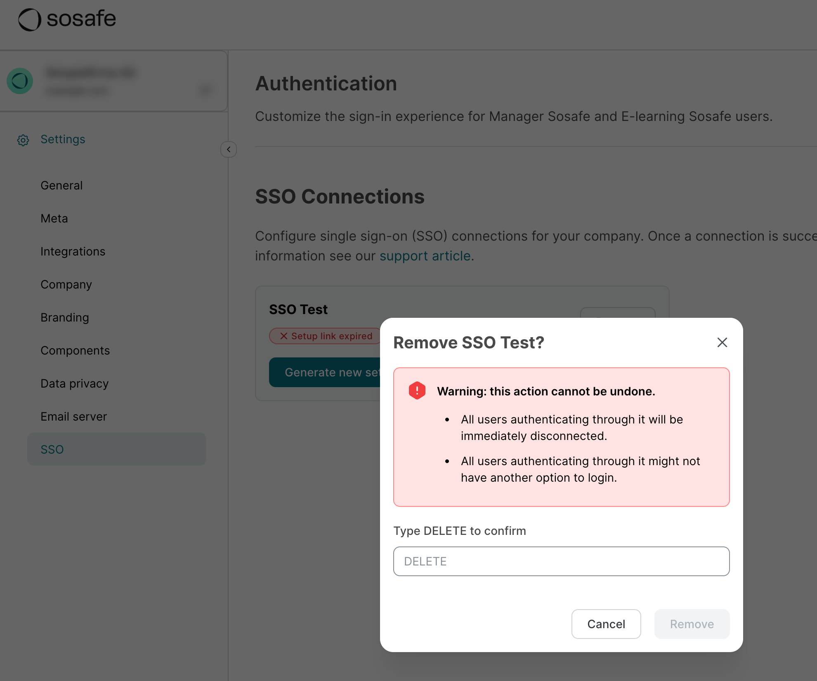817x681 pixels.
Task: Navigate to Data privacy settings
Action: [x=74, y=384]
